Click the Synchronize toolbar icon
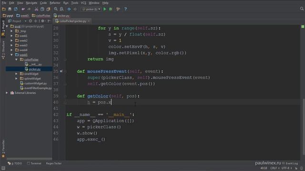The width and height of the screenshot is (305, 171). pyautogui.click(x=16, y=9)
